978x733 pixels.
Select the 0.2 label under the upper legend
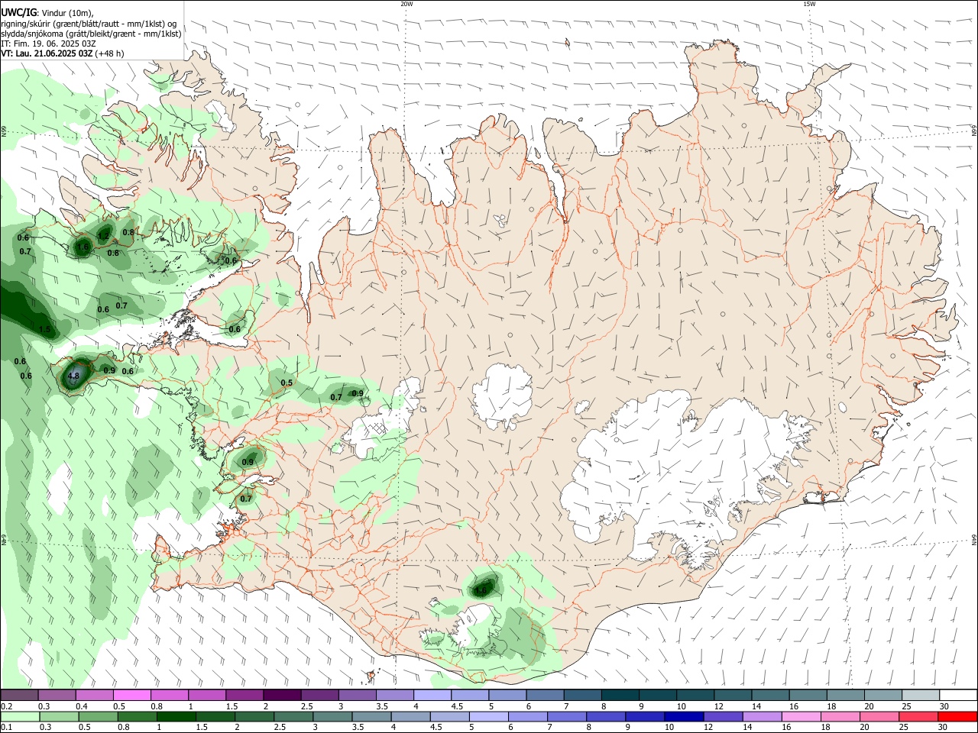(6, 706)
